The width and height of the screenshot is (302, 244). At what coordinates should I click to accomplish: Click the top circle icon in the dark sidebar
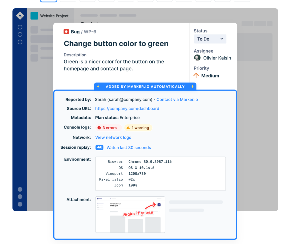click(20, 27)
